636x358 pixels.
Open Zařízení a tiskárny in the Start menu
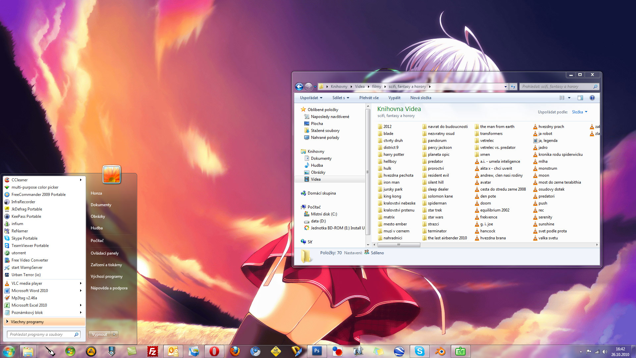pyautogui.click(x=106, y=265)
